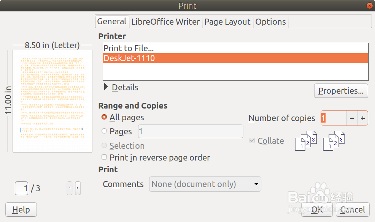The image size is (375, 222).
Task: Click the first collated pages icon
Action: pos(306,140)
